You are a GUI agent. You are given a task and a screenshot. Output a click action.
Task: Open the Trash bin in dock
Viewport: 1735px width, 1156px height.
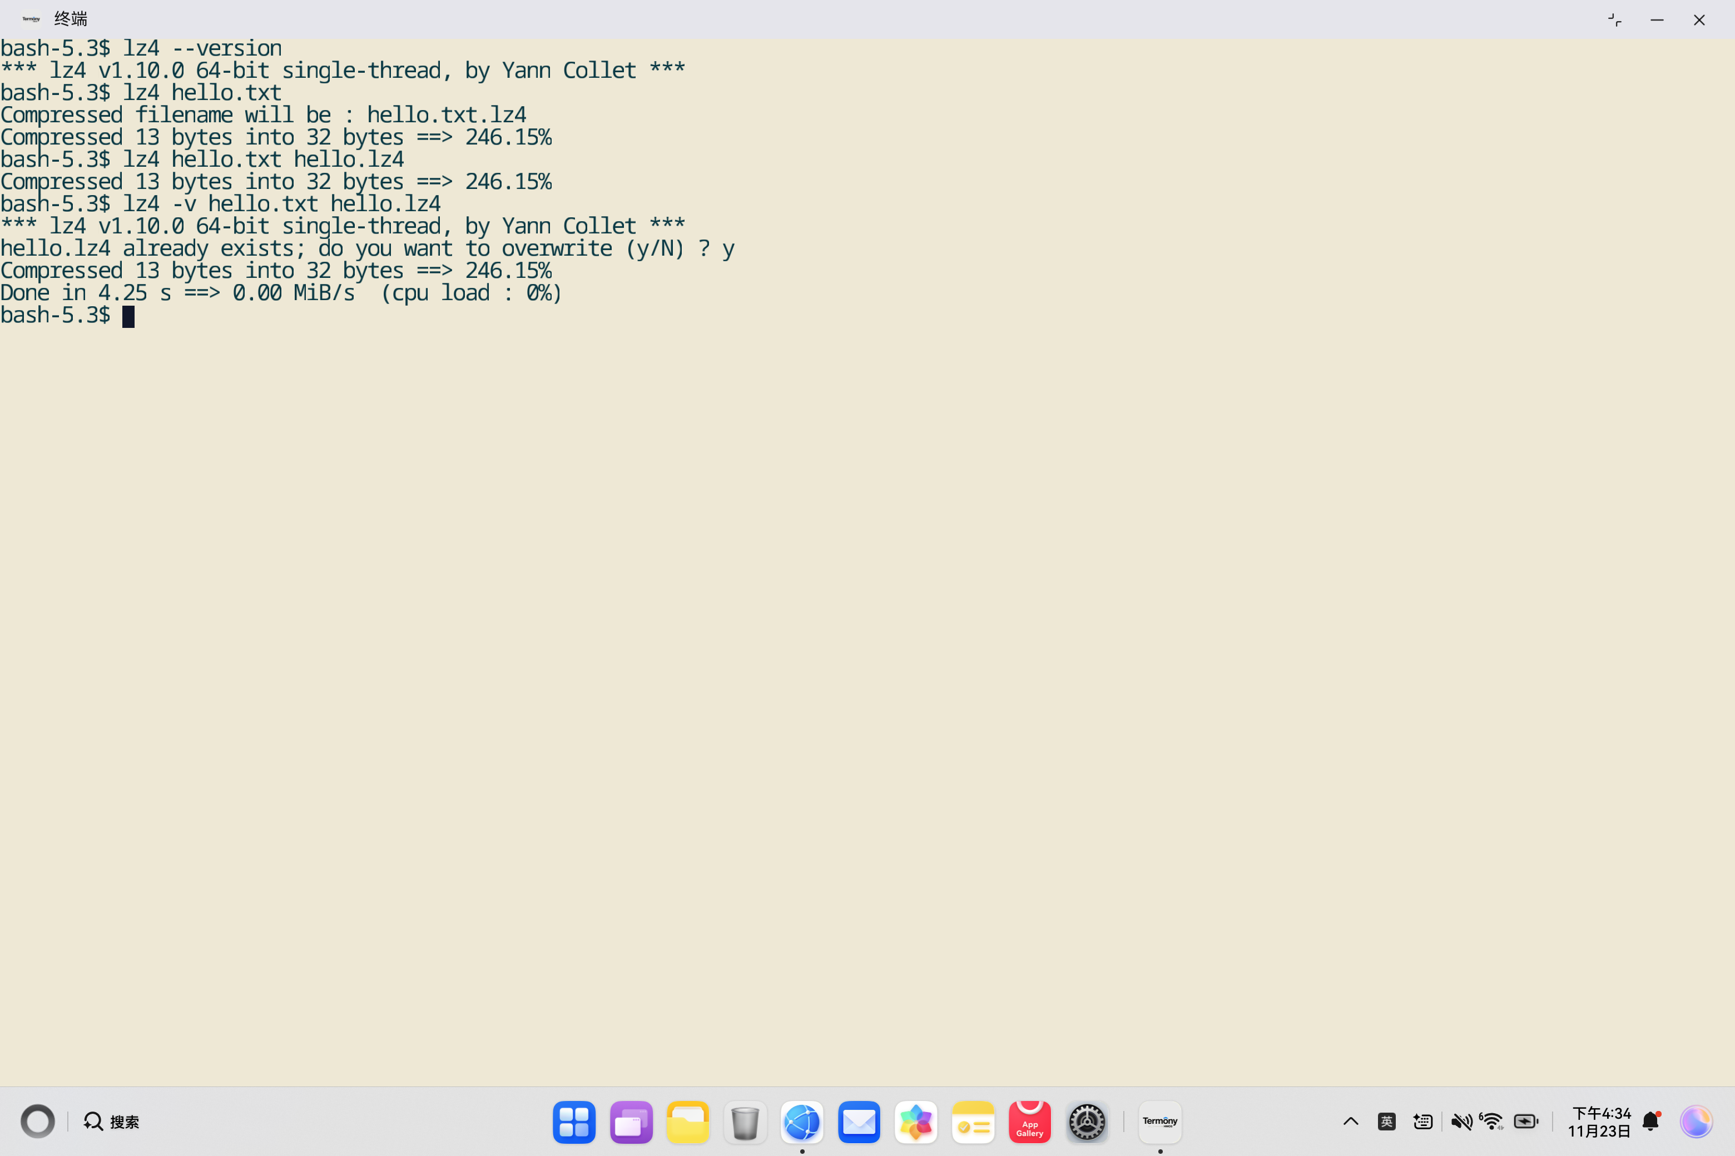click(x=745, y=1122)
